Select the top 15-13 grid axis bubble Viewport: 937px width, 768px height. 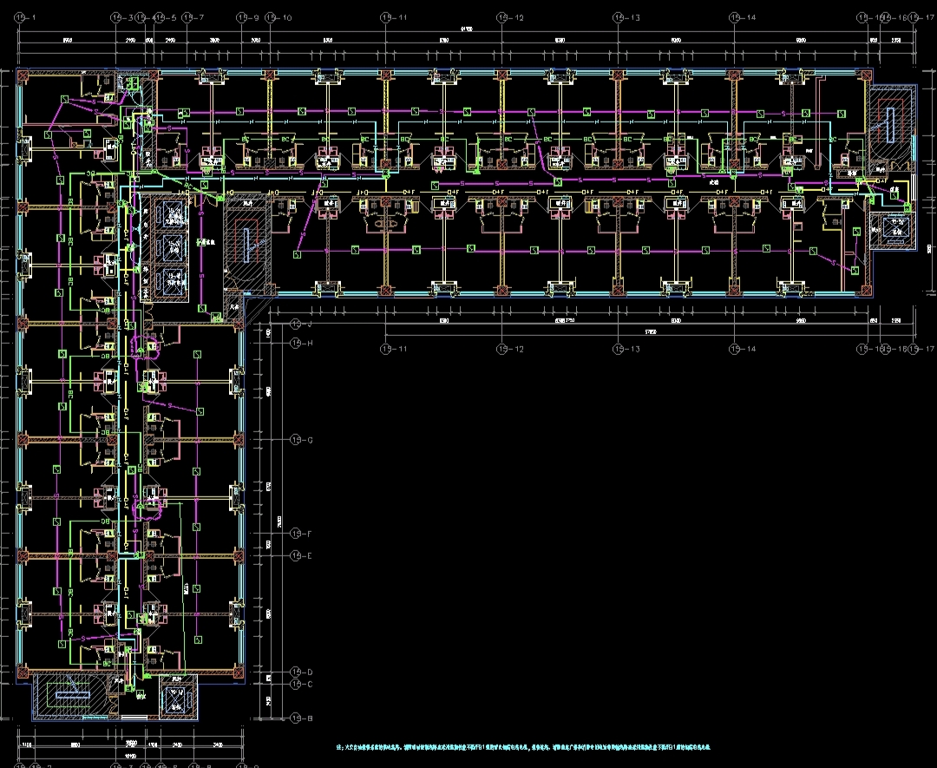tap(619, 17)
